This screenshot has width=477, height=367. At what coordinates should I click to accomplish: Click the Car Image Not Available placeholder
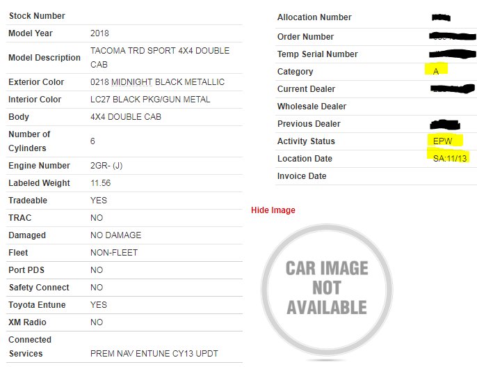pos(327,290)
